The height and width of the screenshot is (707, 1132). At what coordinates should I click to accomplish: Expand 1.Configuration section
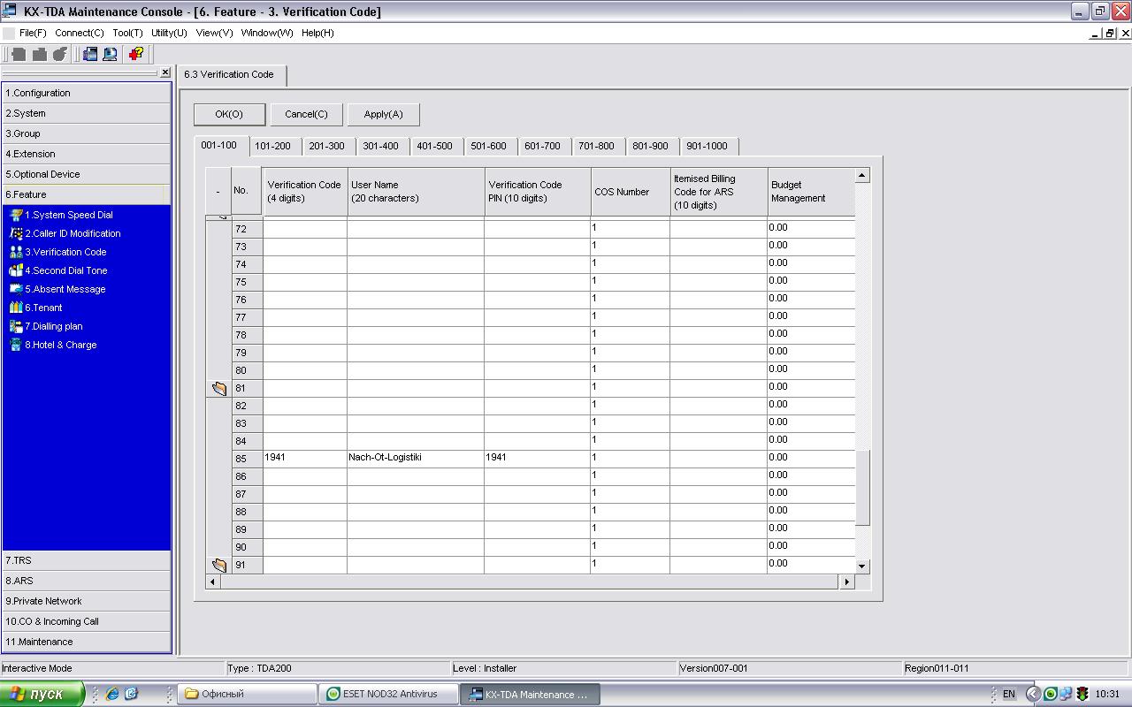[87, 93]
